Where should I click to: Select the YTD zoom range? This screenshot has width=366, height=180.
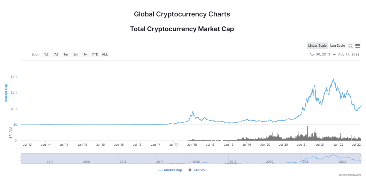[95, 54]
